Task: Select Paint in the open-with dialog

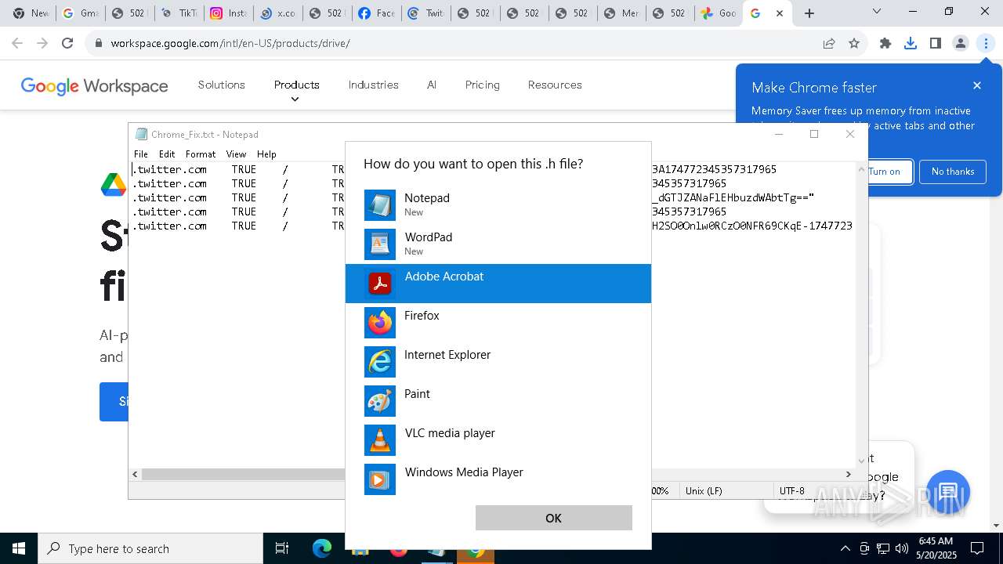Action: point(498,401)
